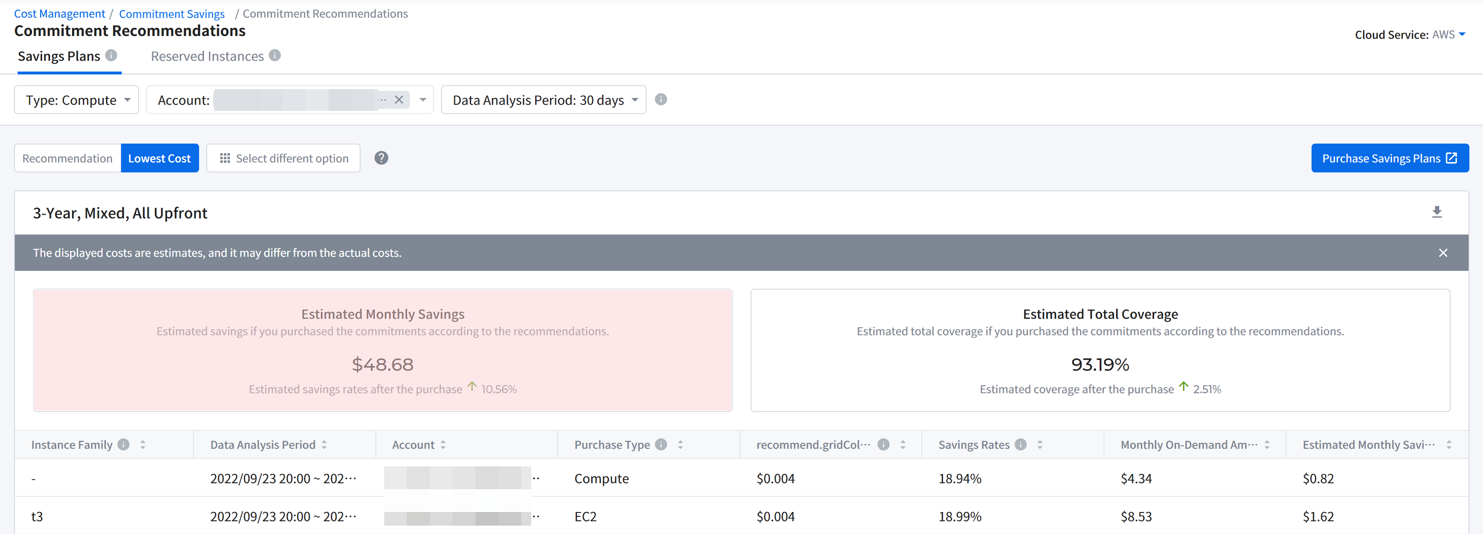The width and height of the screenshot is (1483, 534).
Task: Open Cloud Service AWS selector
Action: (1448, 34)
